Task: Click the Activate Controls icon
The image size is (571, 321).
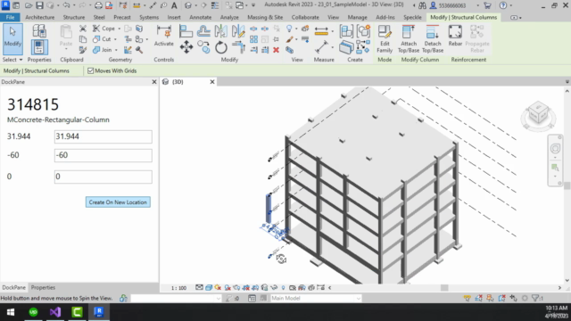Action: click(164, 36)
